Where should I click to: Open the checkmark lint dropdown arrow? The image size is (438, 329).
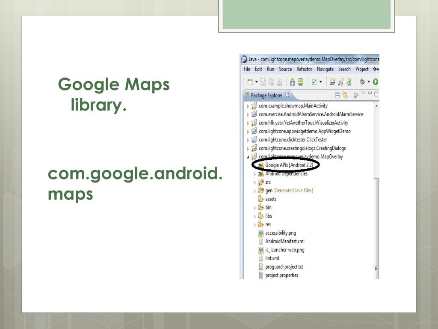[321, 82]
